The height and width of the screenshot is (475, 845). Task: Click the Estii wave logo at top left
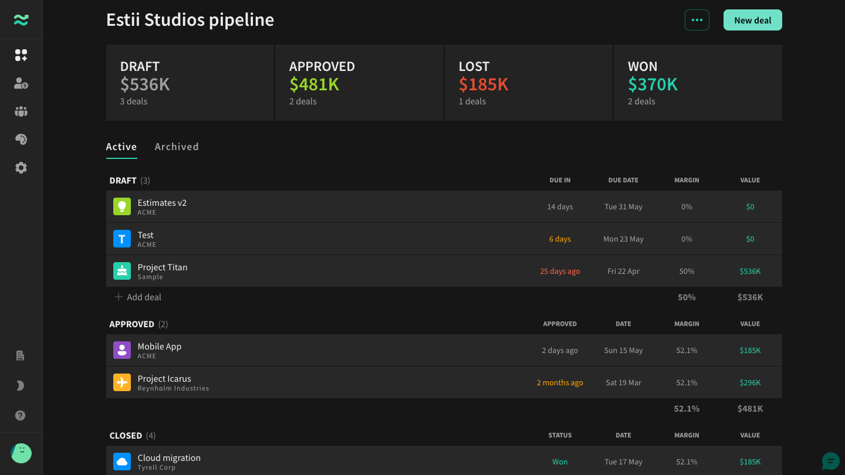coord(21,20)
